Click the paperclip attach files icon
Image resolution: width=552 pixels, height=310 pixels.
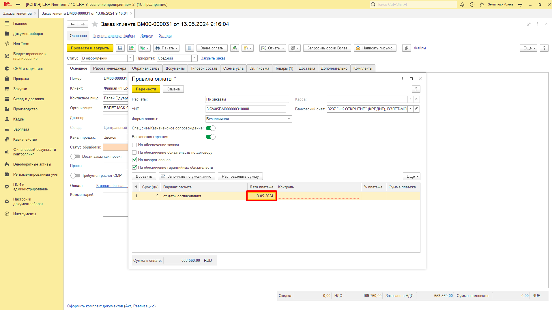coord(406,48)
